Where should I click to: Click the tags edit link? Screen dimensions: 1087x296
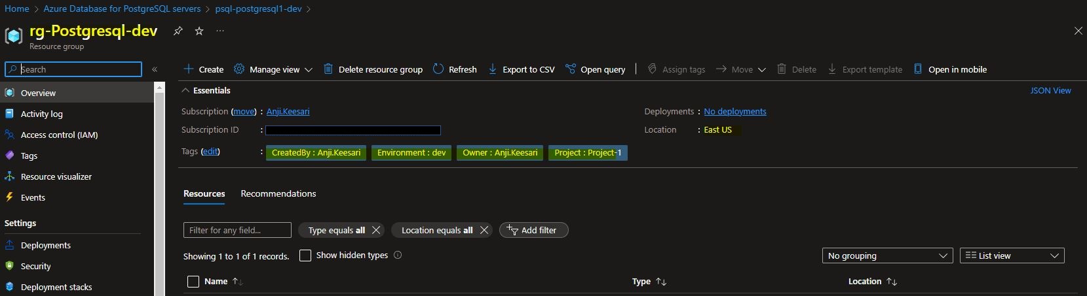pos(210,152)
